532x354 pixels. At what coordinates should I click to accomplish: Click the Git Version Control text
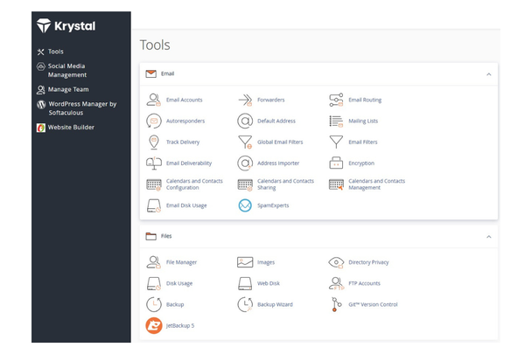click(373, 304)
